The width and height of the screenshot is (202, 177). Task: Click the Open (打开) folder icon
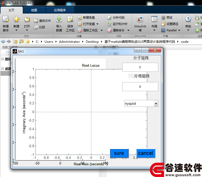[x=27, y=19]
